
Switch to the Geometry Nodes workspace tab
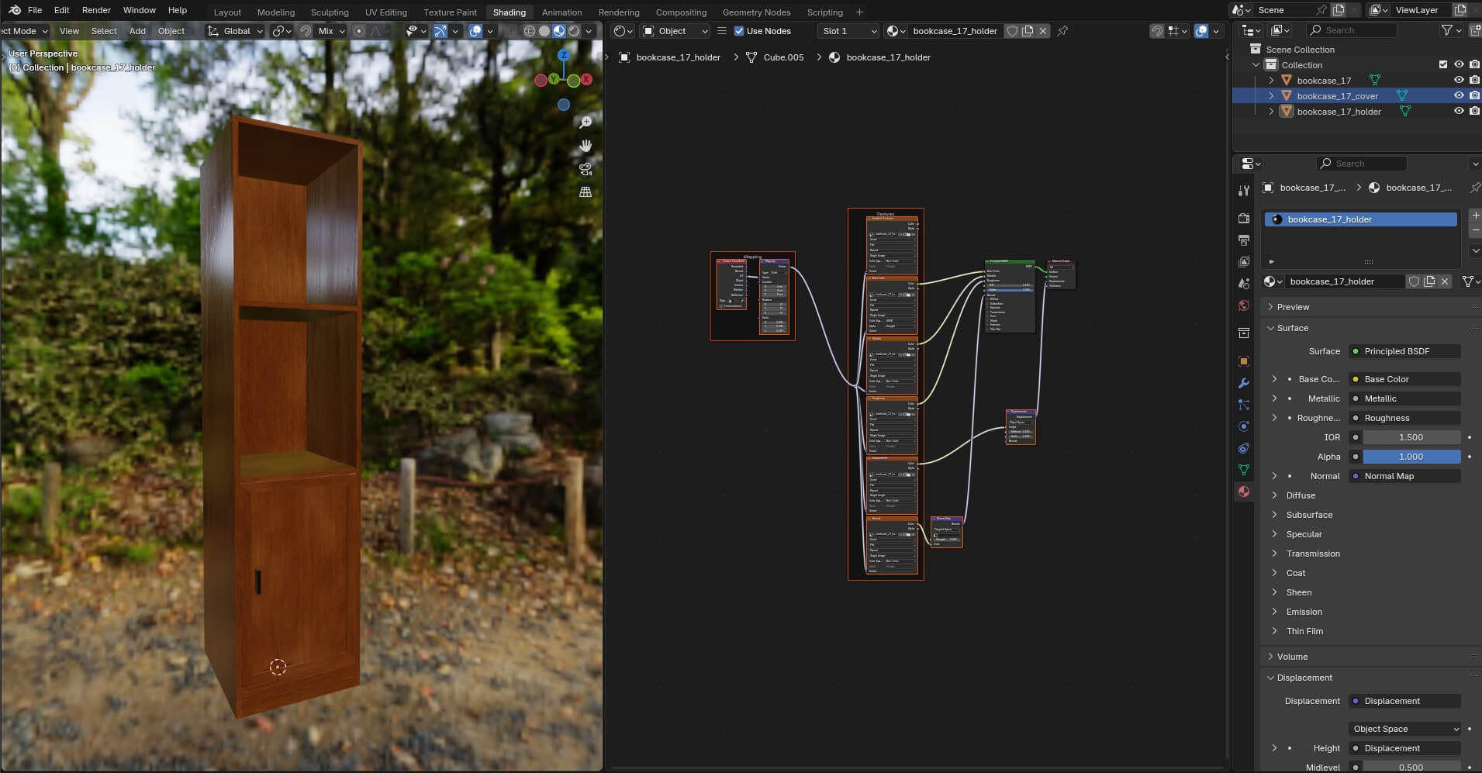coord(755,12)
